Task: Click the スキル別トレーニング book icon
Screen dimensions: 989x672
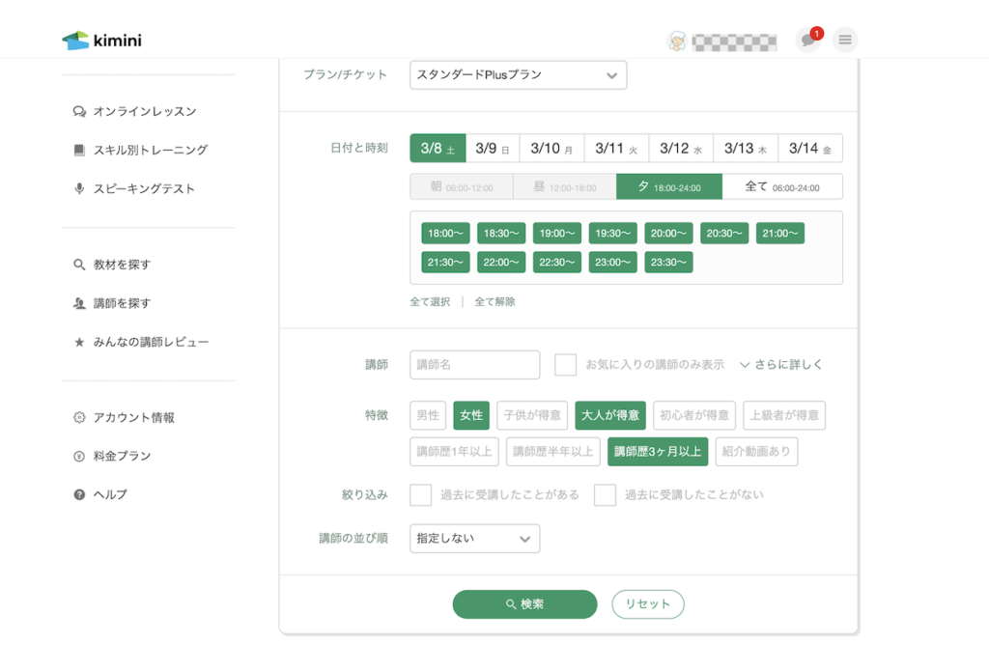Action: [79, 150]
